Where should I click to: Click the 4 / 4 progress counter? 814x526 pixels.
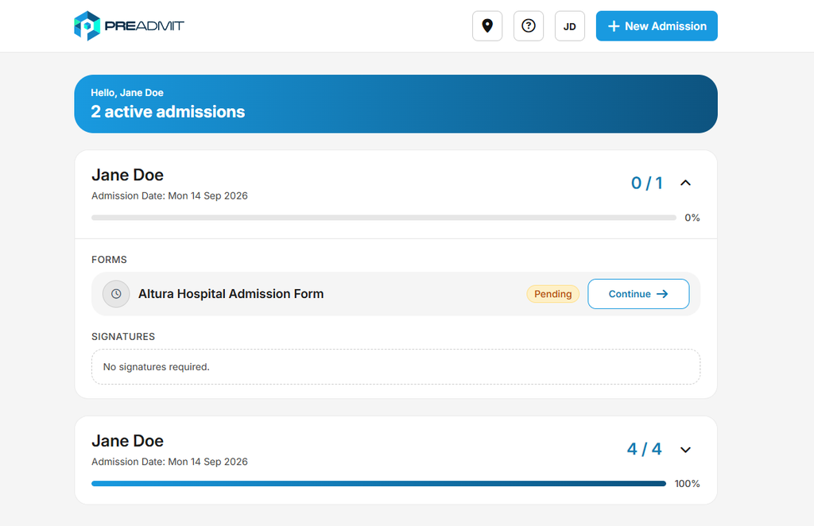tap(644, 449)
